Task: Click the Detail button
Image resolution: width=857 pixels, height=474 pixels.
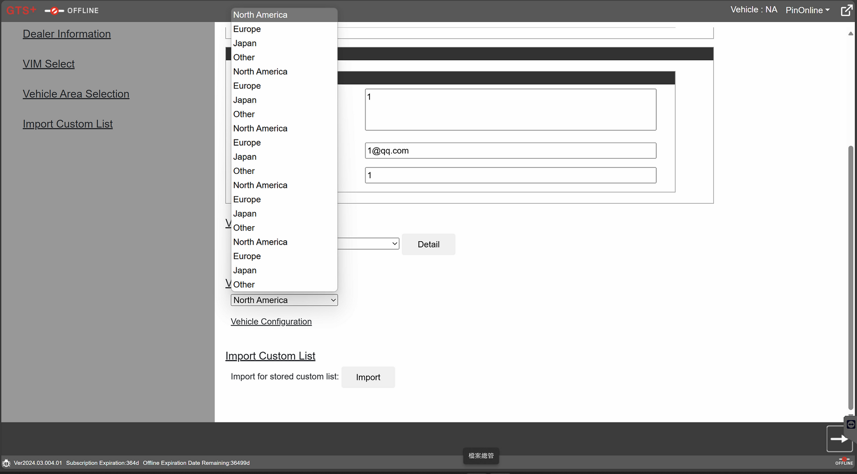Action: (x=428, y=244)
